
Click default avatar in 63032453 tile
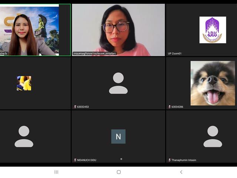coord(118,83)
